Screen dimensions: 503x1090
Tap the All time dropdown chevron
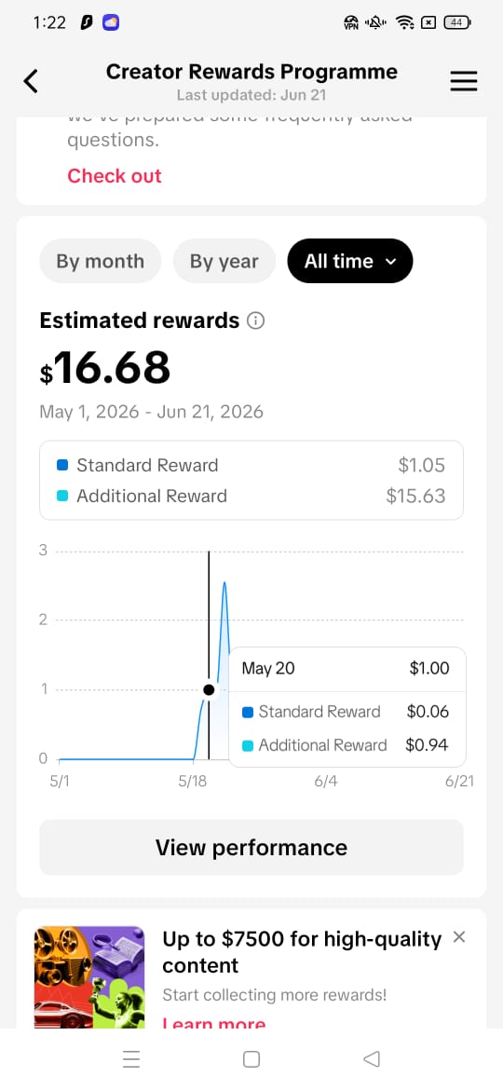coord(390,262)
